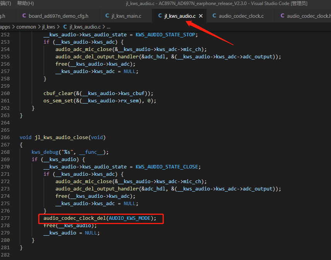Click the purple C icon on audio_codec_clock.h tab

282,16
